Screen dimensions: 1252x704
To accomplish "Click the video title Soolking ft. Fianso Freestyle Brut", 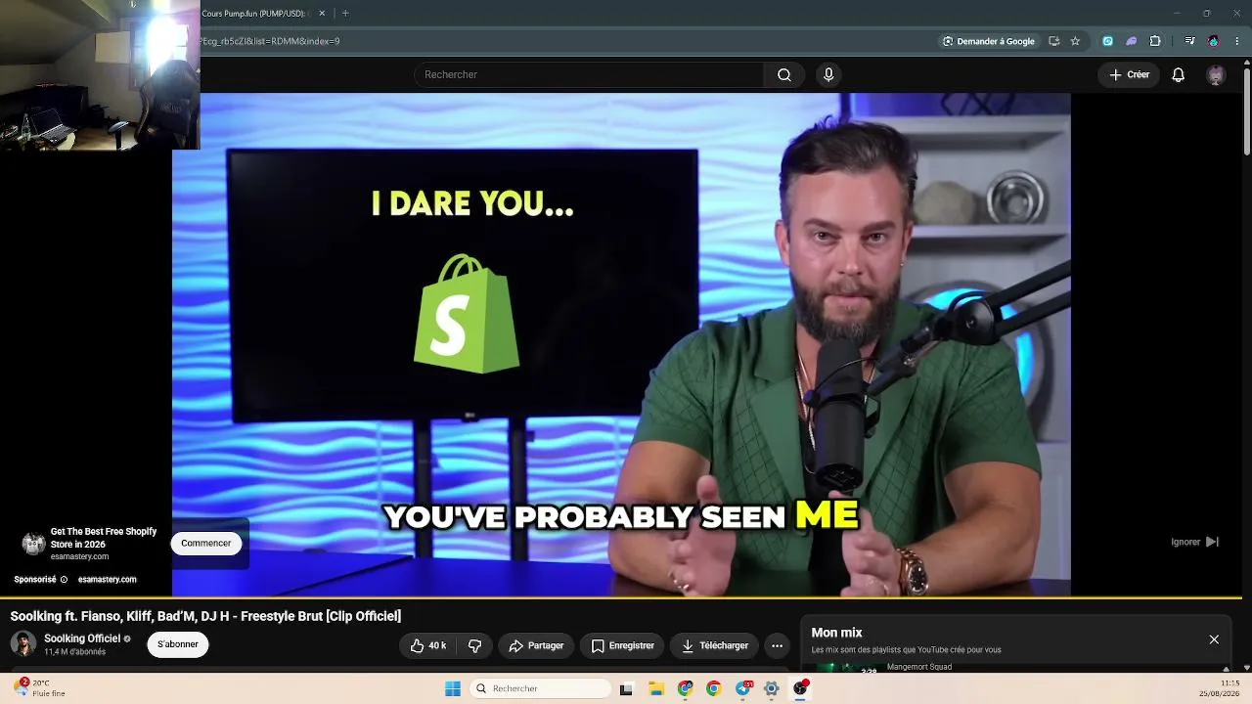I will tap(205, 616).
